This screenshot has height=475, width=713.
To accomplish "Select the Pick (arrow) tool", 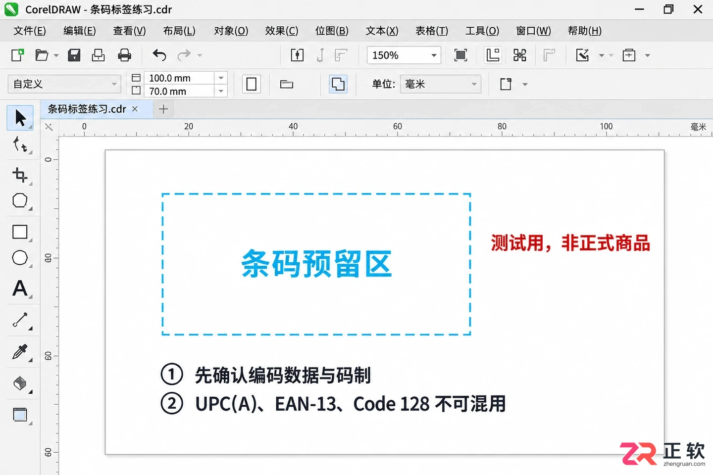I will click(20, 118).
